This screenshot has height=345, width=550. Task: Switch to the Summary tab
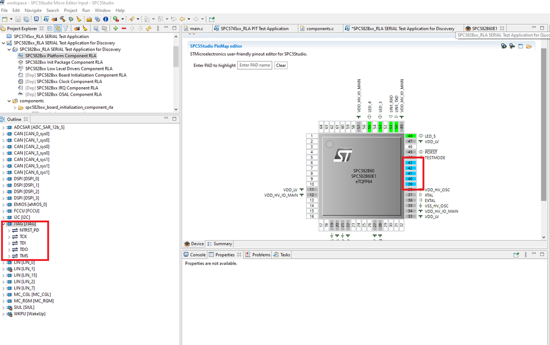(x=220, y=244)
